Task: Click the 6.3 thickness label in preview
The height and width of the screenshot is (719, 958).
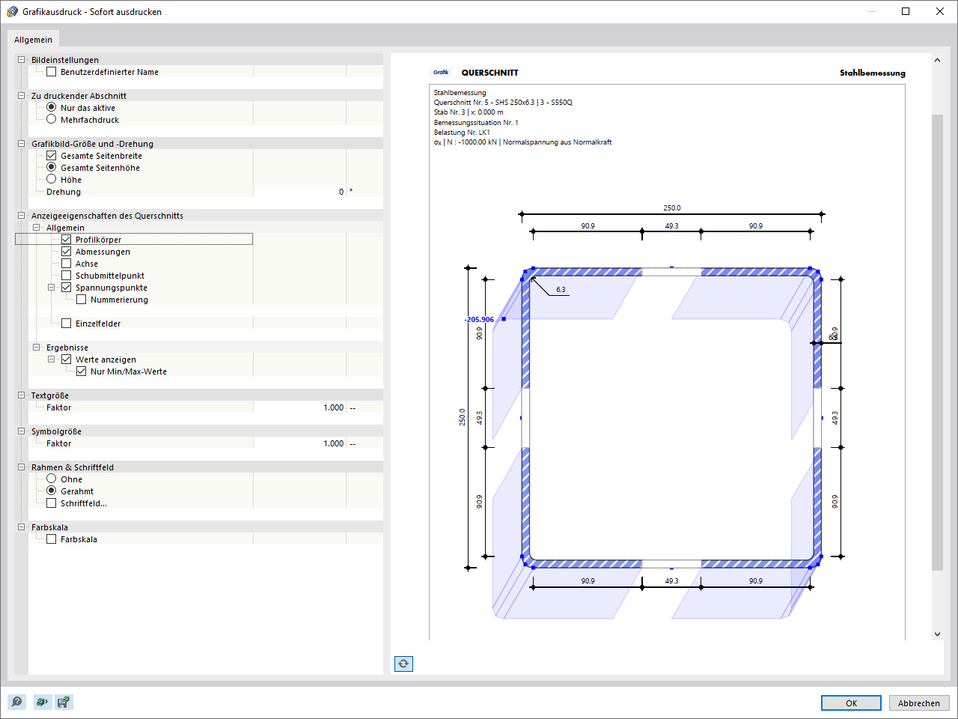Action: click(x=561, y=290)
